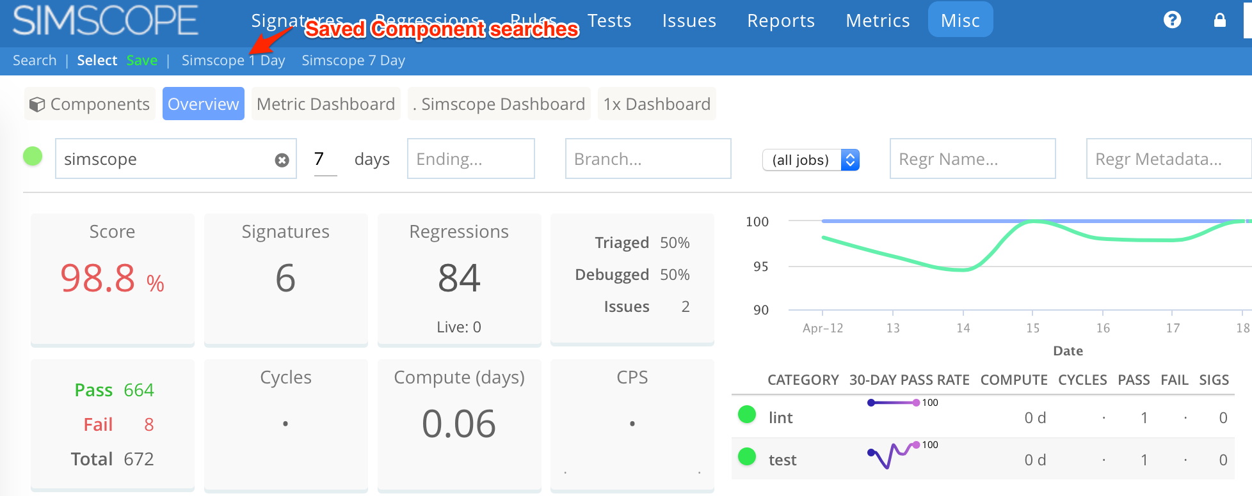Click the green dot for lint row

[747, 415]
